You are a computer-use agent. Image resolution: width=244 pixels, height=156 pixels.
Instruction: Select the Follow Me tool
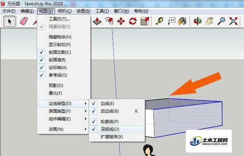pos(109,21)
